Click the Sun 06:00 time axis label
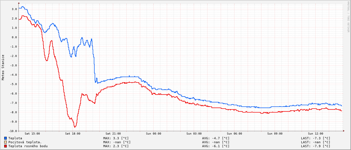 click(x=234, y=134)
